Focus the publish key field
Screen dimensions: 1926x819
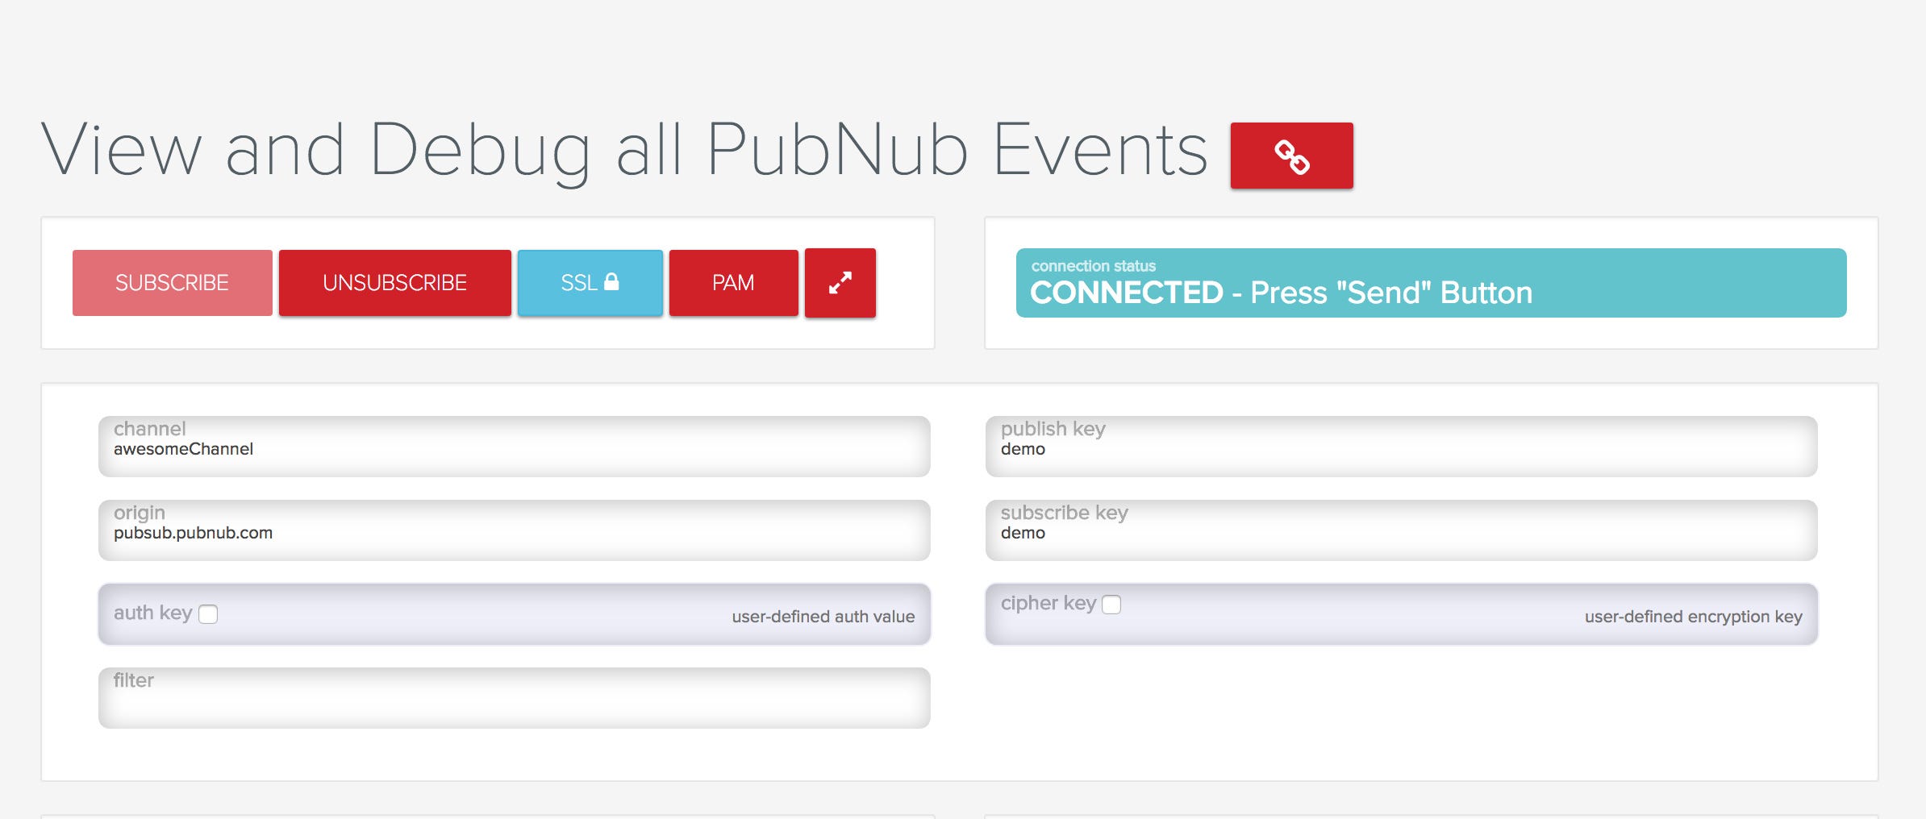(1401, 447)
